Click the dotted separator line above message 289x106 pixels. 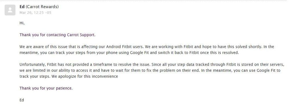(144, 1)
